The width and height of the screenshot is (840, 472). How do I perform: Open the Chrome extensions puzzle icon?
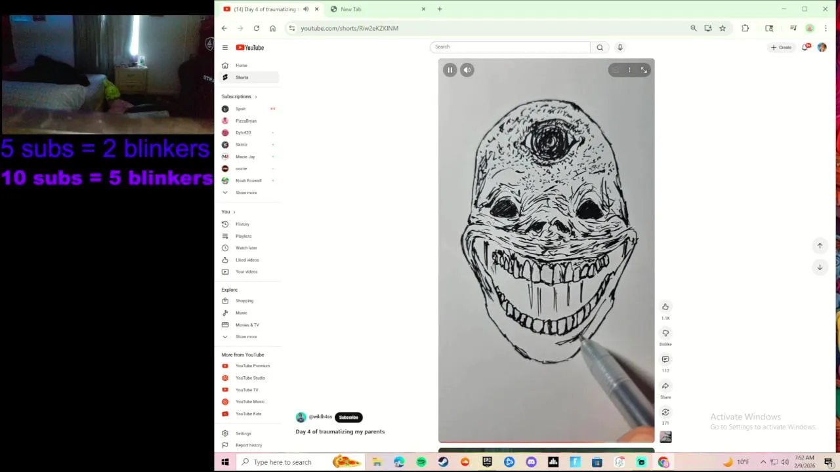[x=745, y=28]
